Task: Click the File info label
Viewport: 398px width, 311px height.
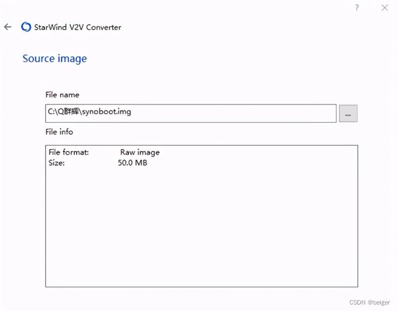Action: point(59,131)
